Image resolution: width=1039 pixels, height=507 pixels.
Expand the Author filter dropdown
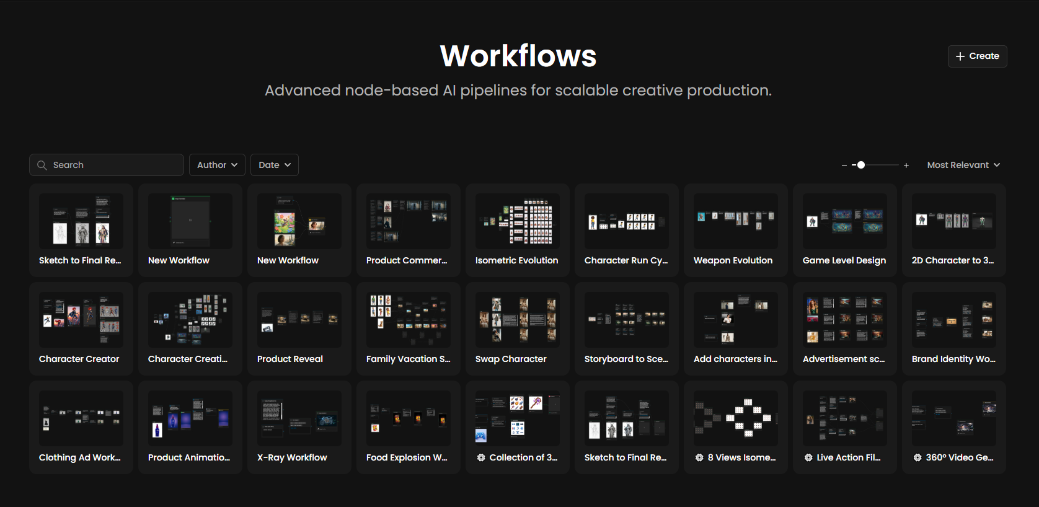[x=217, y=165]
